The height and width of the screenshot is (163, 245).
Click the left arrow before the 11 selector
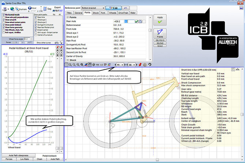(115, 65)
